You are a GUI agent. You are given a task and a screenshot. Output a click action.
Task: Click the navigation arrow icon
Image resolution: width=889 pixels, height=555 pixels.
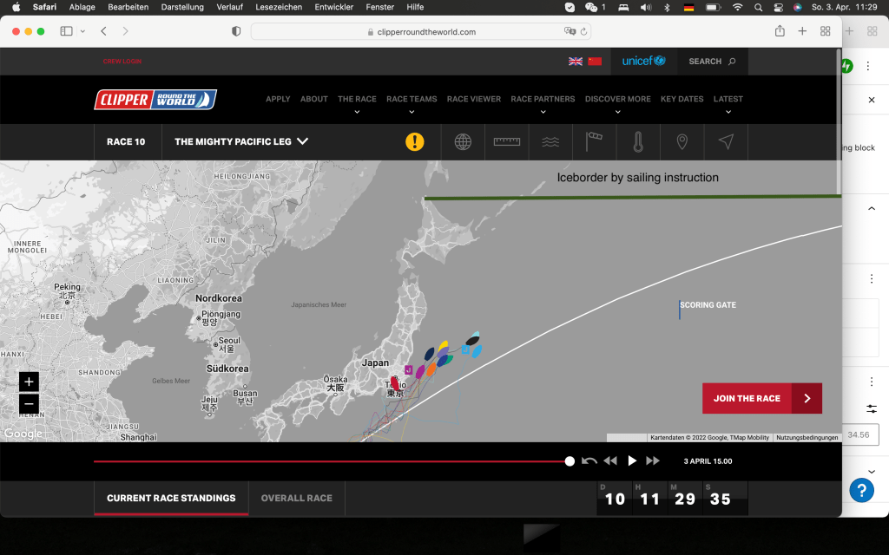726,141
